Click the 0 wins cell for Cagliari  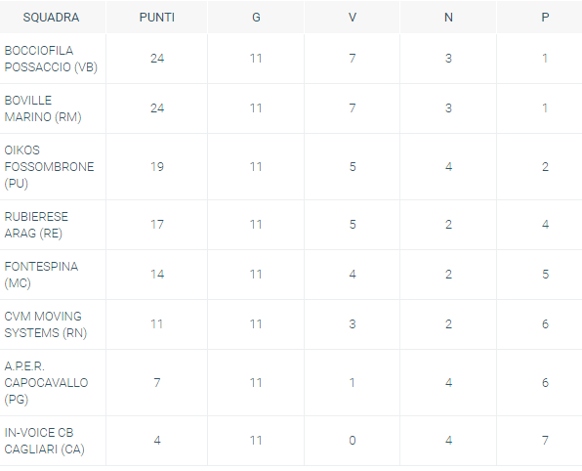[x=353, y=441]
